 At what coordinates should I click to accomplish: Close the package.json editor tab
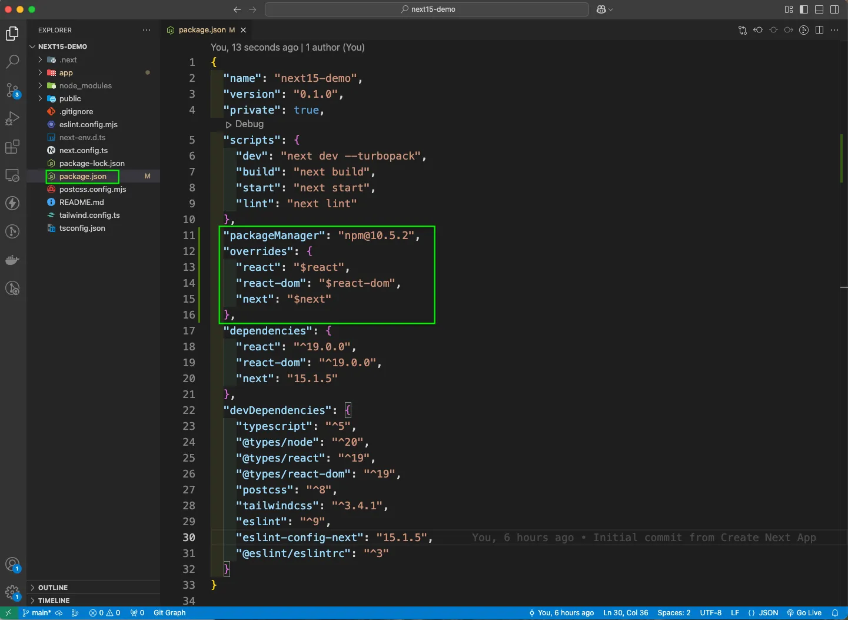243,30
